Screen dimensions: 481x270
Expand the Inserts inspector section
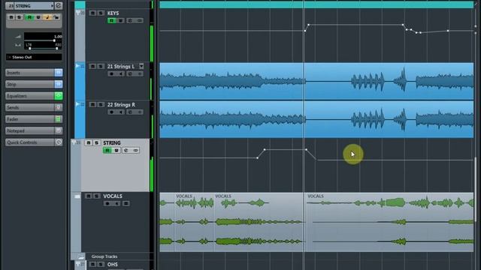click(30, 73)
